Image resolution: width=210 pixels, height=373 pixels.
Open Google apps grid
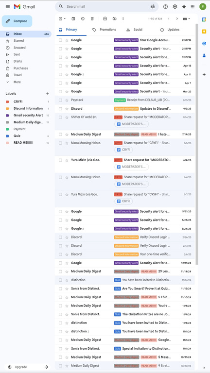tap(192, 7)
